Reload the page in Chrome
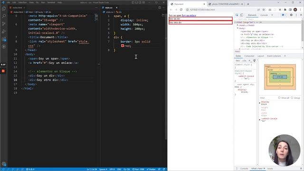 pos(181,9)
